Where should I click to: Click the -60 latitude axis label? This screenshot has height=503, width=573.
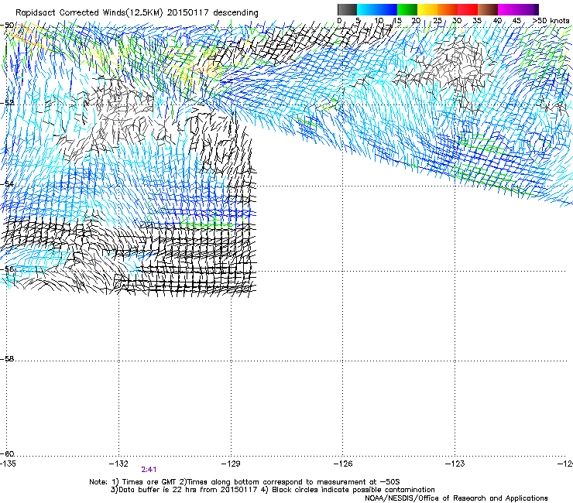pos(7,453)
